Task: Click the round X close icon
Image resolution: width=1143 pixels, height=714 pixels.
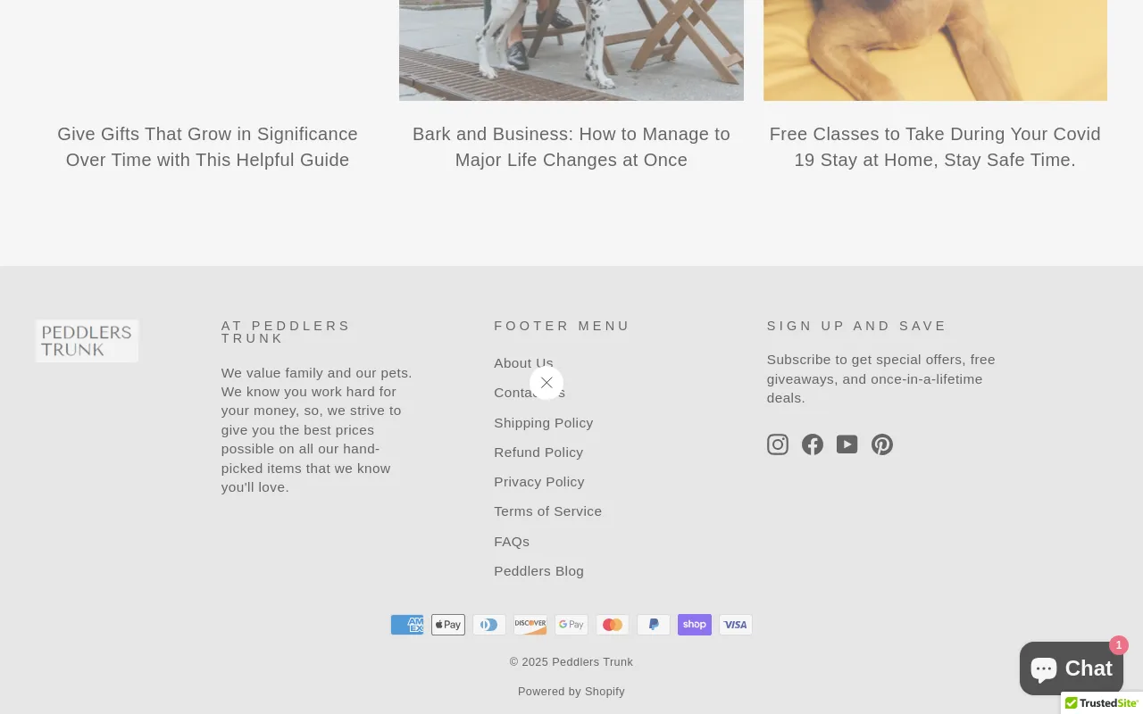Action: click(546, 383)
